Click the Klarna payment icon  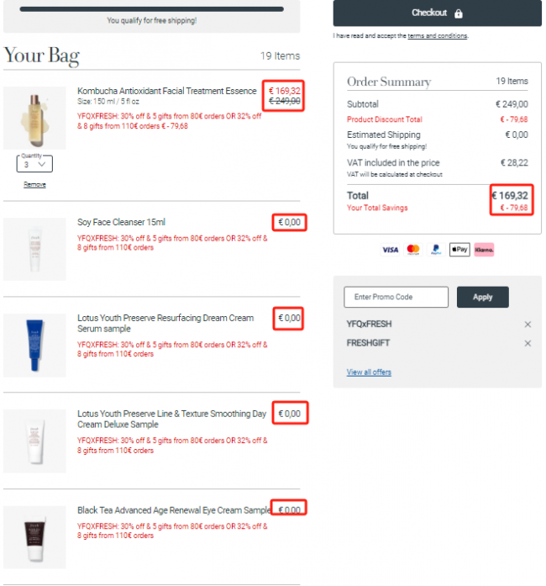(484, 249)
